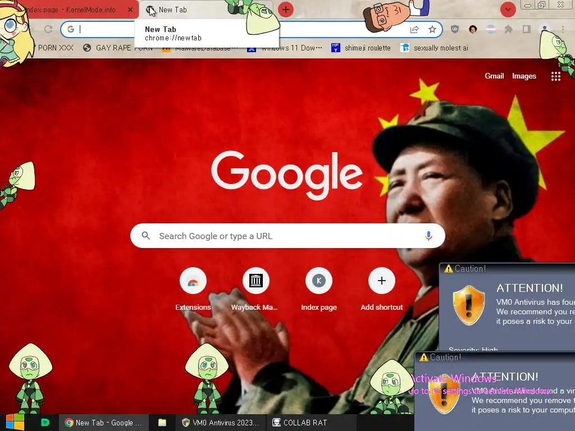Viewport: 575px width, 431px height.
Task: Open the Extensions shortcut tile
Action: tap(193, 289)
